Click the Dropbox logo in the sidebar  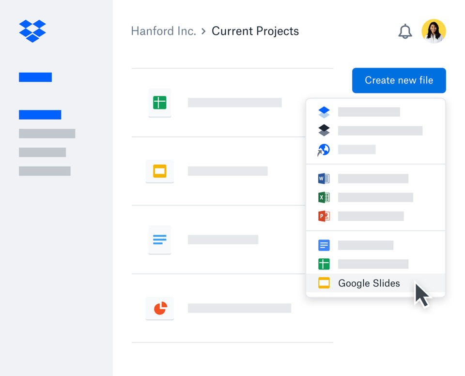point(32,31)
